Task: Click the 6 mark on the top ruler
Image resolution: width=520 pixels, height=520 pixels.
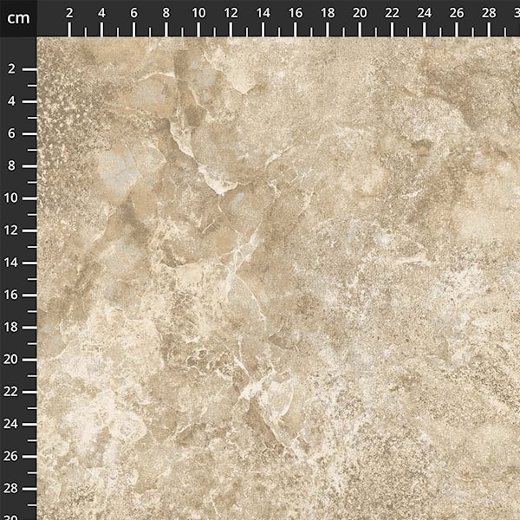Action: point(133,13)
